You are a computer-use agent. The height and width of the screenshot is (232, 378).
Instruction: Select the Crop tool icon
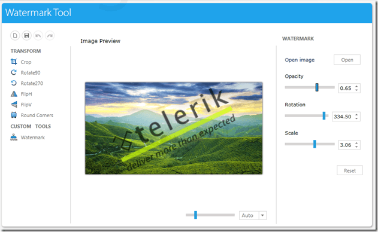point(14,62)
